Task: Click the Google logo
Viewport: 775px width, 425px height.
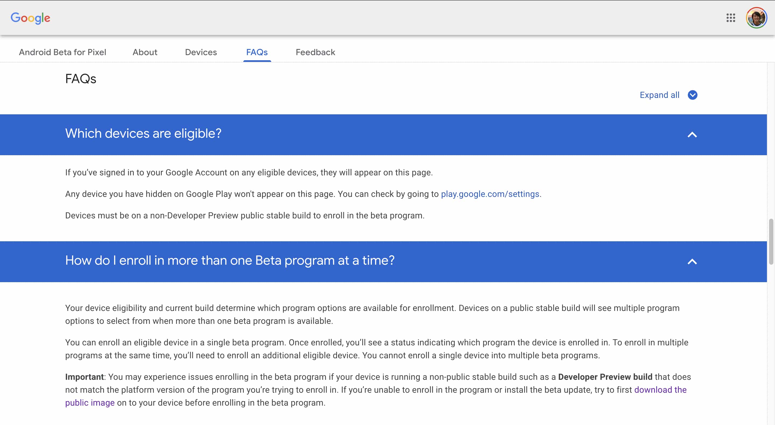Action: click(x=30, y=18)
